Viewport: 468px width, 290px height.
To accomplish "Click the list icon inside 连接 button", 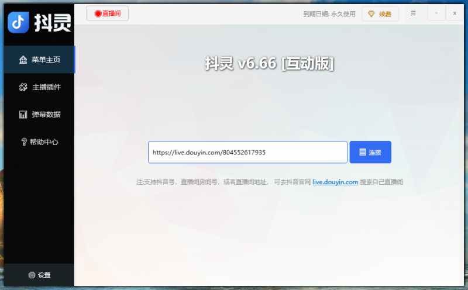I will (x=362, y=152).
